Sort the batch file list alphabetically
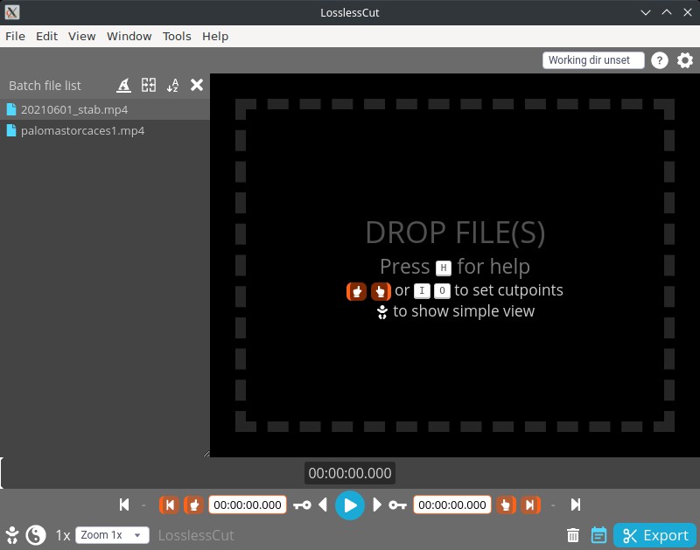Viewport: 700px width, 550px height. 172,85
